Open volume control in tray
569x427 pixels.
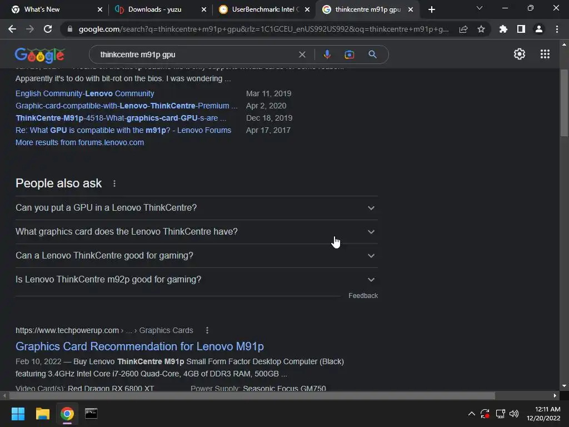514,414
